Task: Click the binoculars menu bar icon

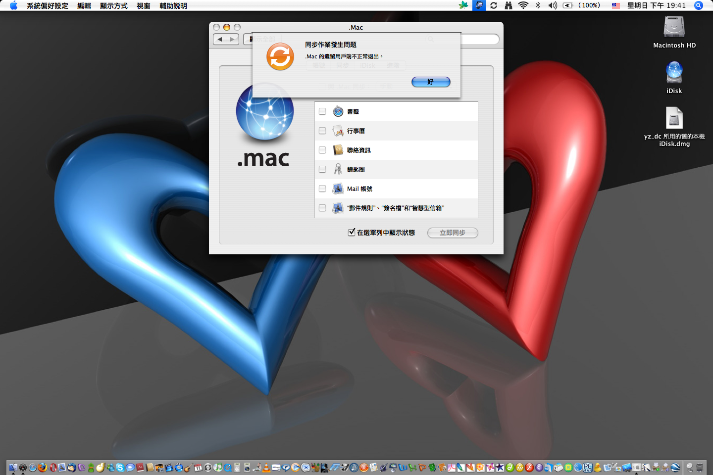Action: click(509, 5)
